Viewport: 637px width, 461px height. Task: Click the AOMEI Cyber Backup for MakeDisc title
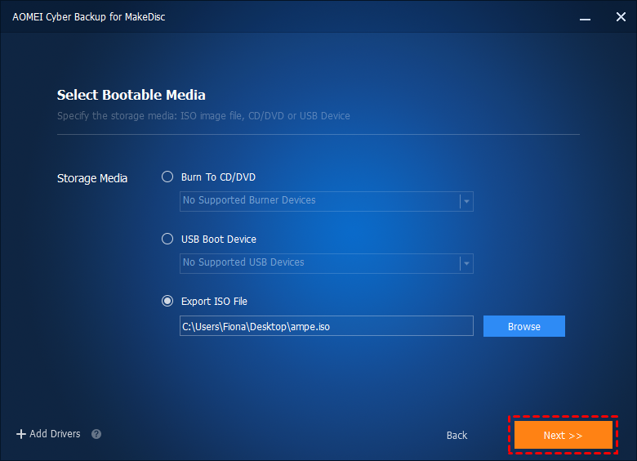88,16
